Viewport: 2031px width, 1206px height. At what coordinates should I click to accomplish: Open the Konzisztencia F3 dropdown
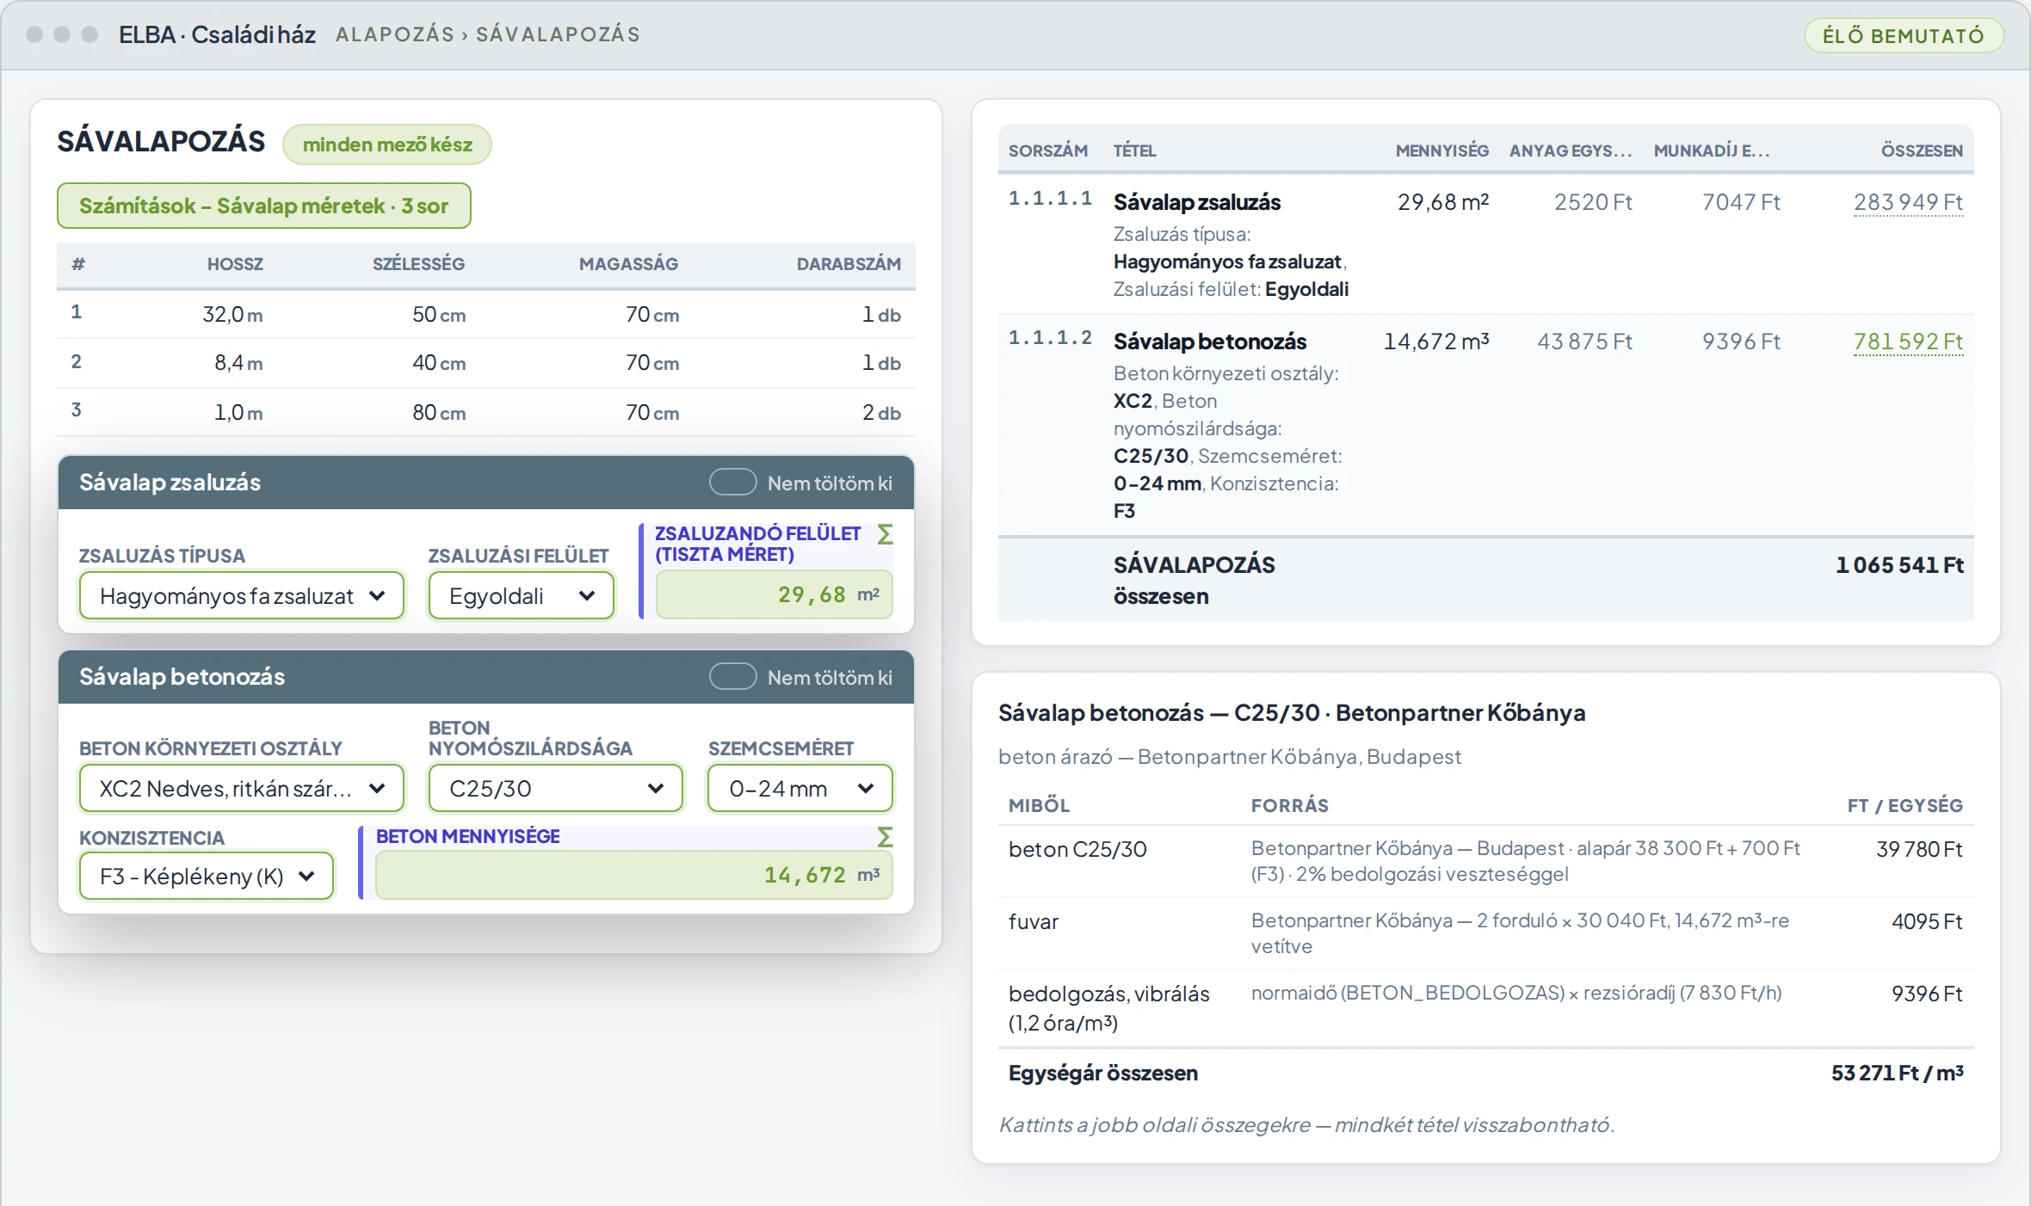tap(207, 876)
